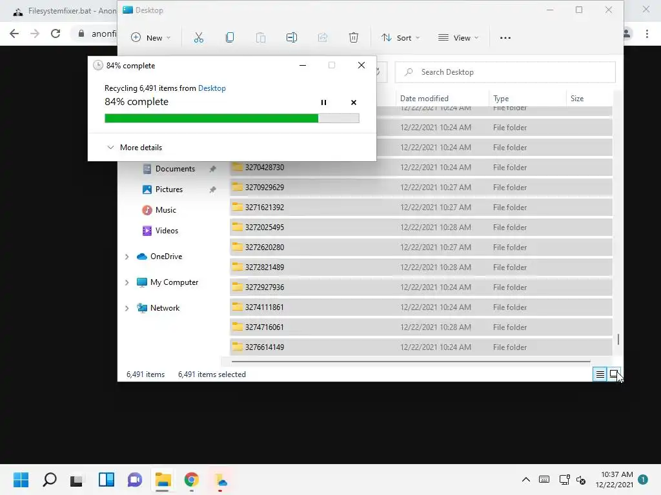Open the See more ellipsis menu
Screen dimensions: 661x495
coord(505,38)
